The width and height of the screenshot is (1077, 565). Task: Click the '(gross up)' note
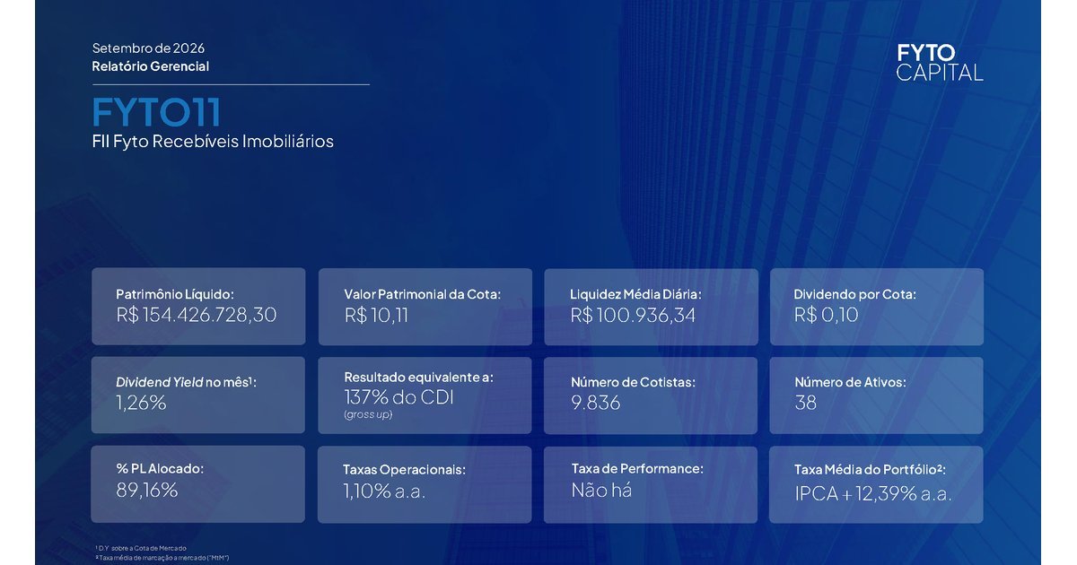[368, 414]
